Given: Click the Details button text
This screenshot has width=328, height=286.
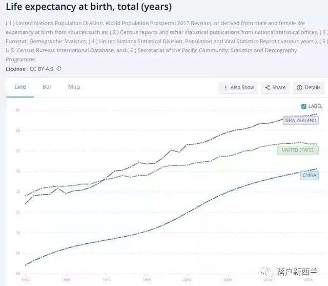Looking at the screenshot, I should 312,88.
